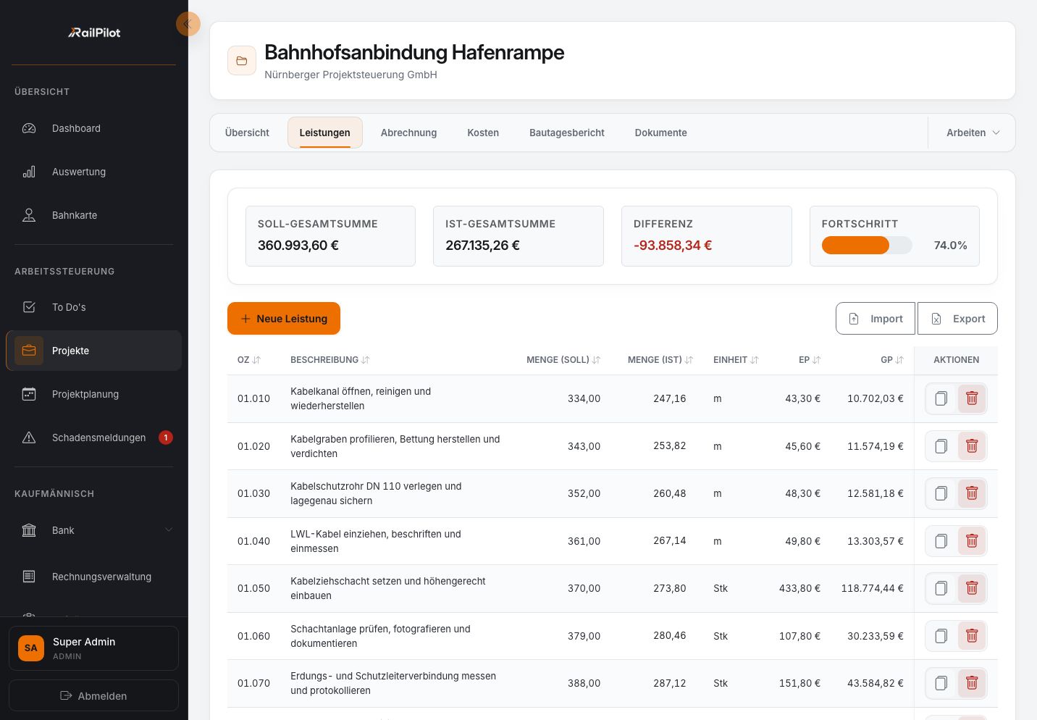Click the SA user avatar
Viewport: 1037px width, 720px height.
pos(31,648)
